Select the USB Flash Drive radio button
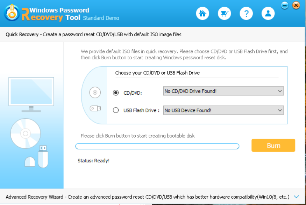306x205 pixels. [x=116, y=110]
